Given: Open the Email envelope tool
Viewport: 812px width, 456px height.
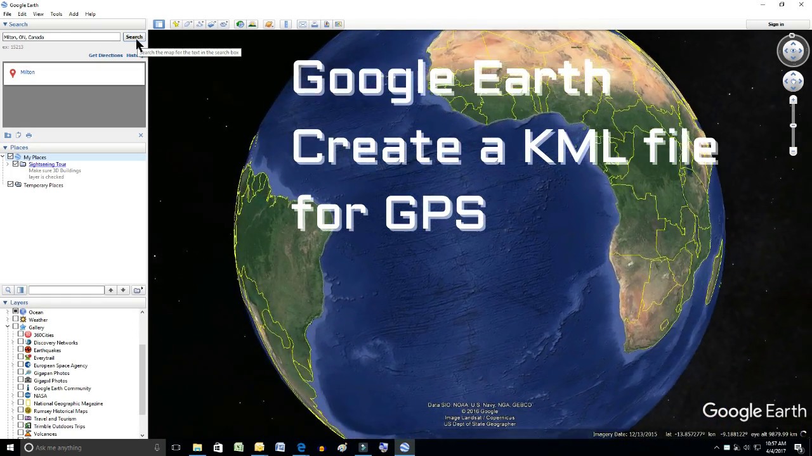Looking at the screenshot, I should point(303,24).
